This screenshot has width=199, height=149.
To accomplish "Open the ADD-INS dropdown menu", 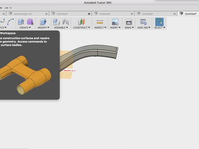I will pyautogui.click(x=144, y=27).
